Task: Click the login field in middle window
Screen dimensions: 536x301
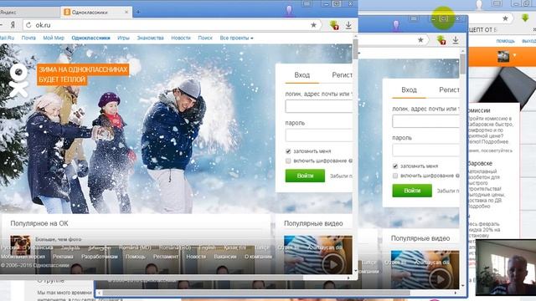Action: point(426,121)
